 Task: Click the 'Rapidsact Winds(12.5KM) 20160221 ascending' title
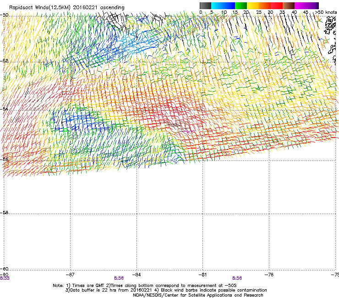click(67, 7)
